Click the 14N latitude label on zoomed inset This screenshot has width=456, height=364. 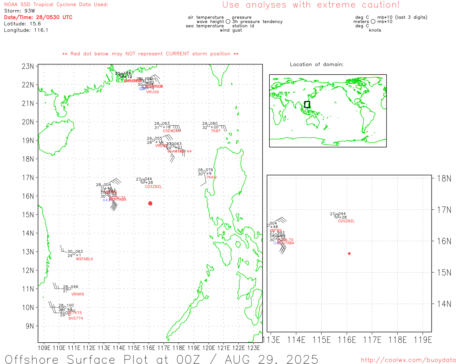click(444, 304)
